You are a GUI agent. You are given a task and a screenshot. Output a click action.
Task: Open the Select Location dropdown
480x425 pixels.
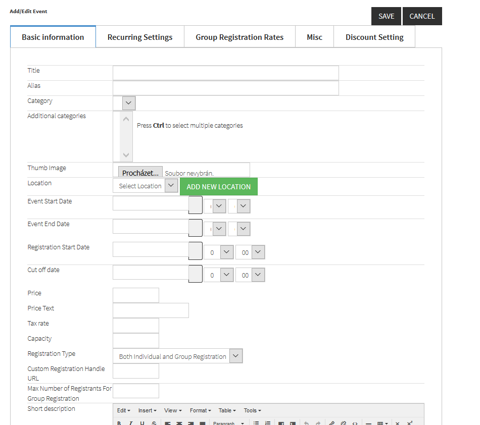coord(145,186)
